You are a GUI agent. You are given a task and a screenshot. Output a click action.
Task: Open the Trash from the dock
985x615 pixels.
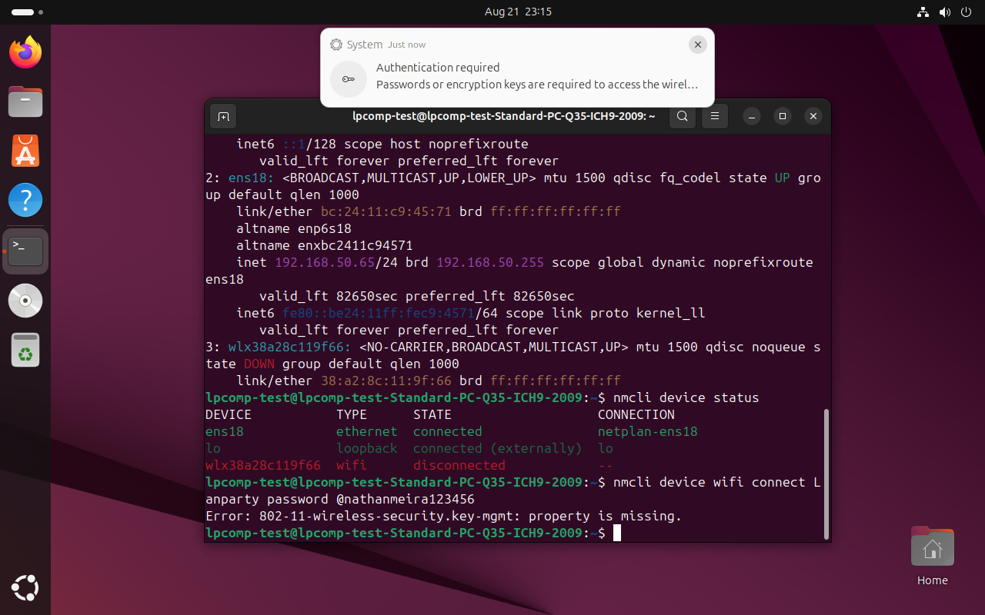click(x=25, y=350)
